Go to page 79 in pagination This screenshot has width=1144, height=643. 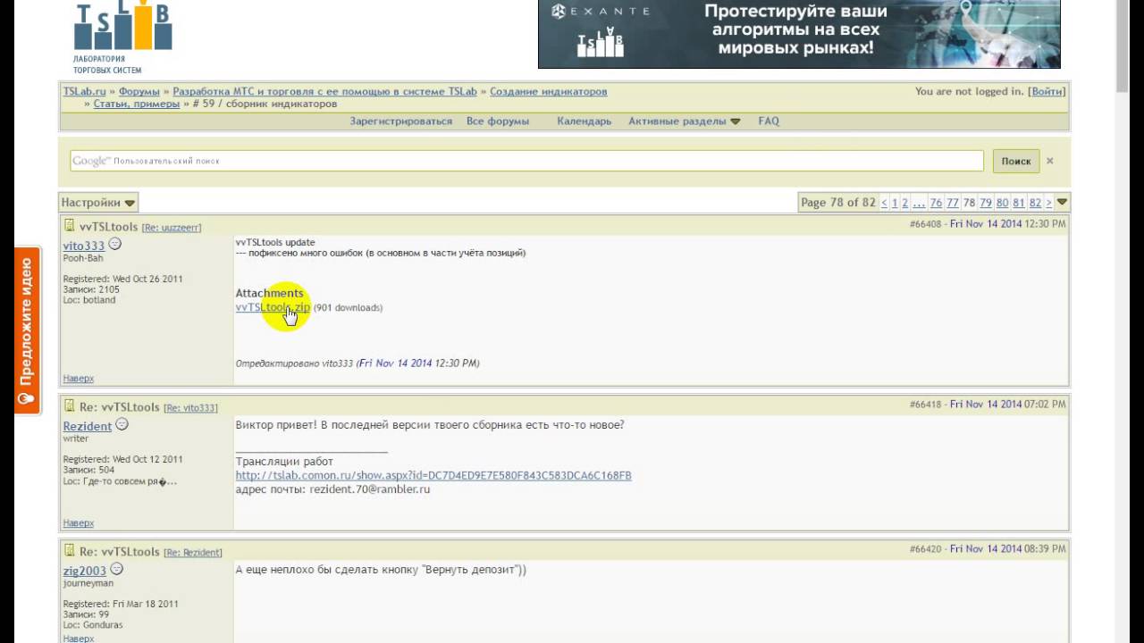(x=986, y=203)
